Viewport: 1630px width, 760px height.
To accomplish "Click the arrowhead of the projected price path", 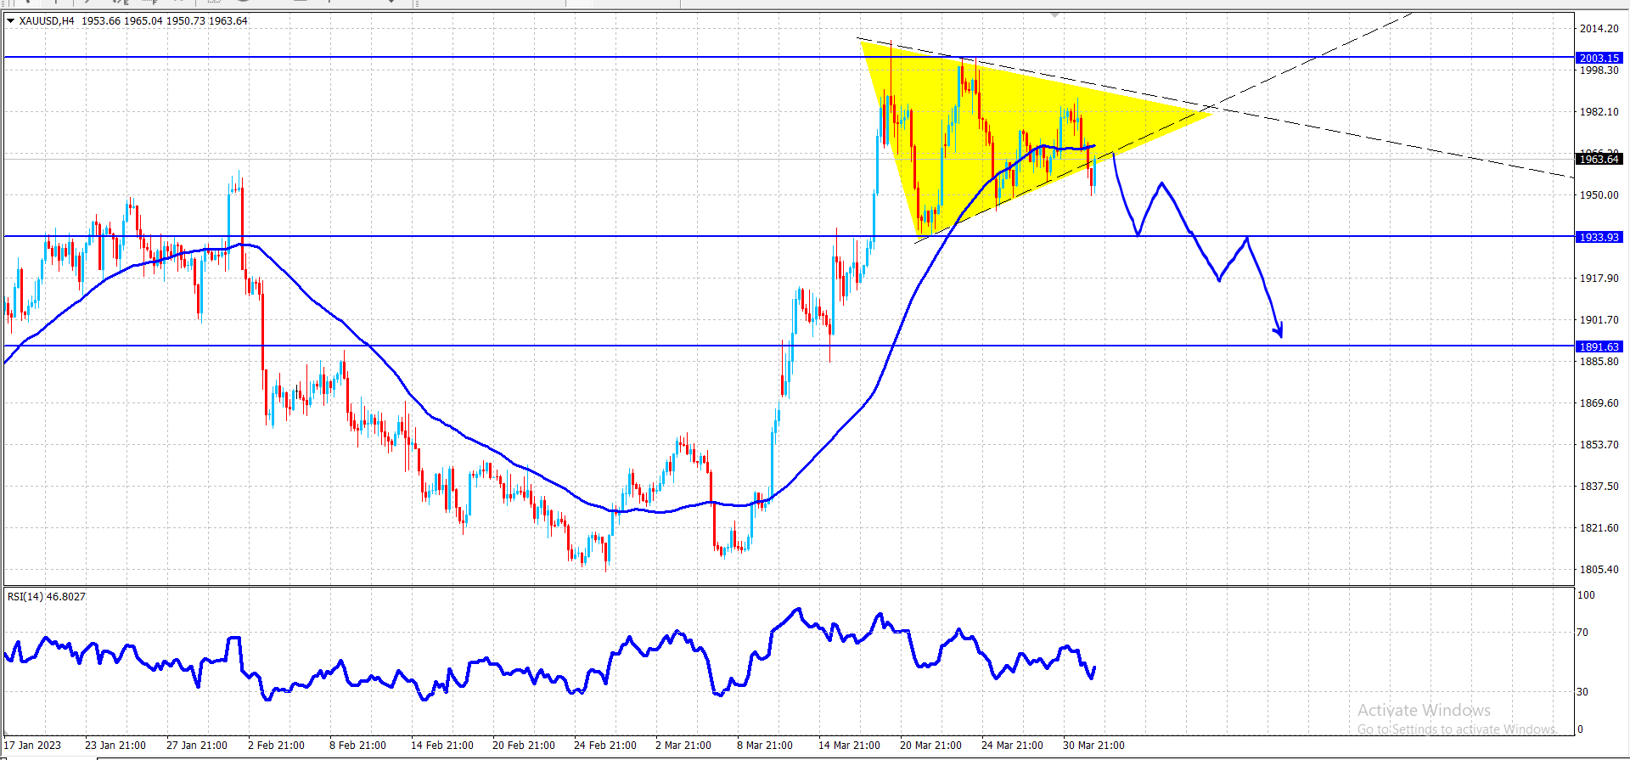I will point(1279,330).
